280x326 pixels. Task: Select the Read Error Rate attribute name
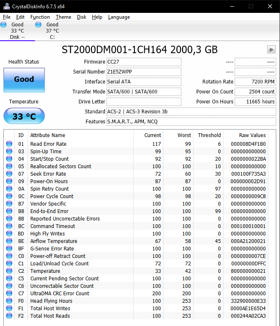click(x=48, y=144)
